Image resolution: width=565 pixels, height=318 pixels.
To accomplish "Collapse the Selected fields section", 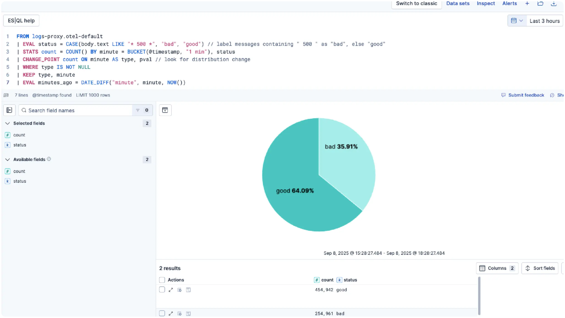I will (8, 123).
